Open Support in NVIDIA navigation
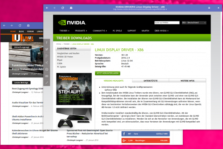The width and height of the screenshot is (223, 149). [x=132, y=31]
